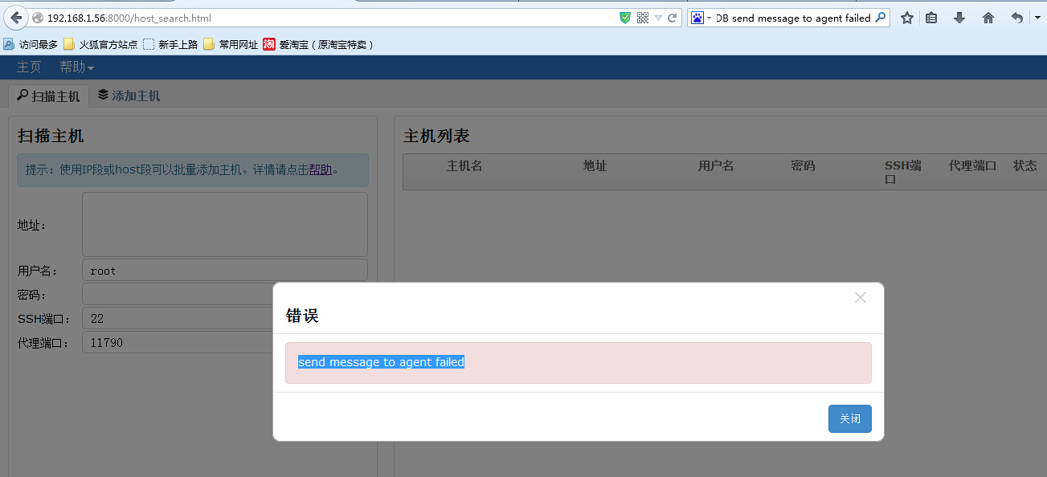Click inside the 地址 text area

pos(224,224)
